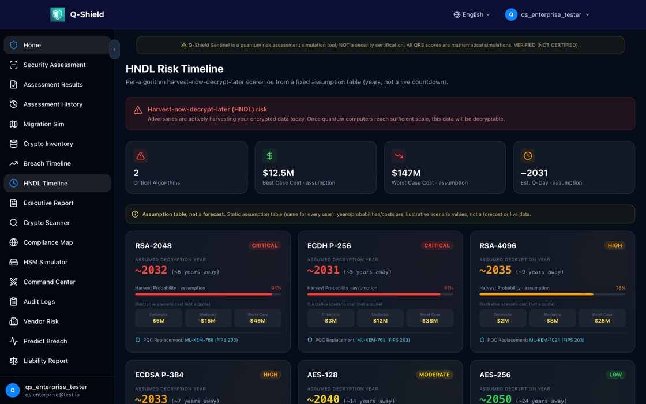This screenshot has width=646, height=404.
Task: Open the English language dropdown
Action: click(472, 14)
